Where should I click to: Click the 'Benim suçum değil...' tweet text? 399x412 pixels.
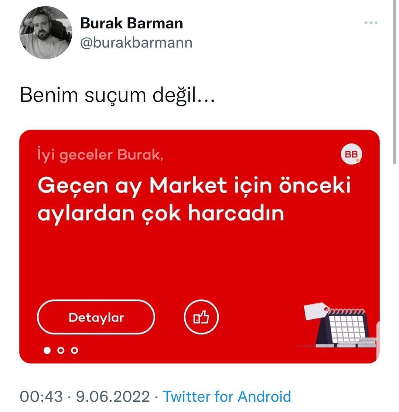click(117, 95)
